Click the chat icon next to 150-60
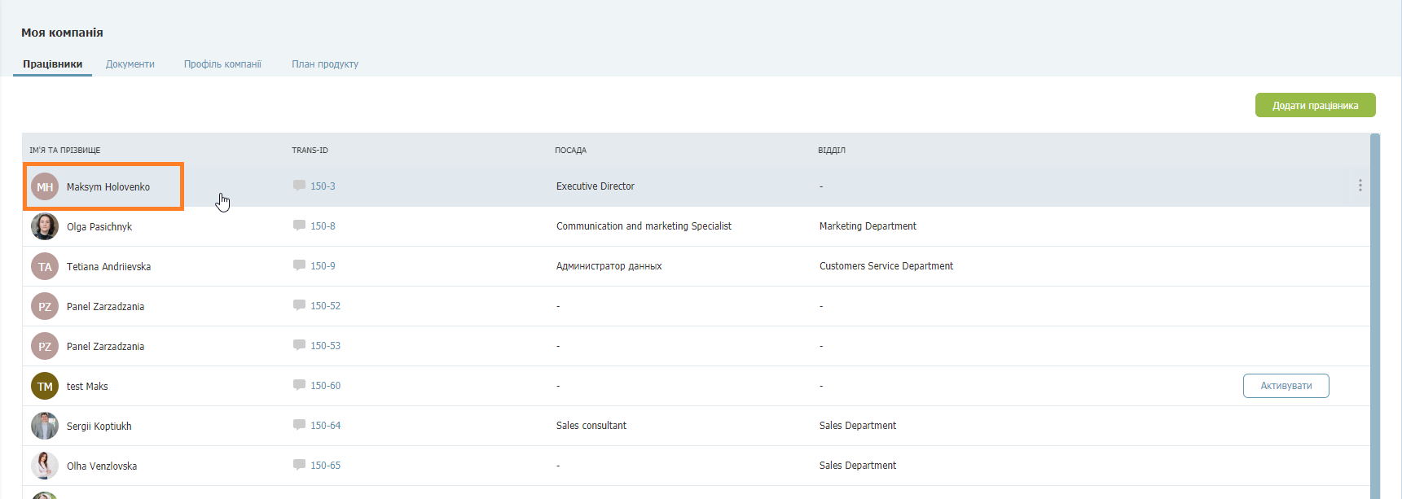Viewport: 1402px width, 499px height. pos(299,385)
